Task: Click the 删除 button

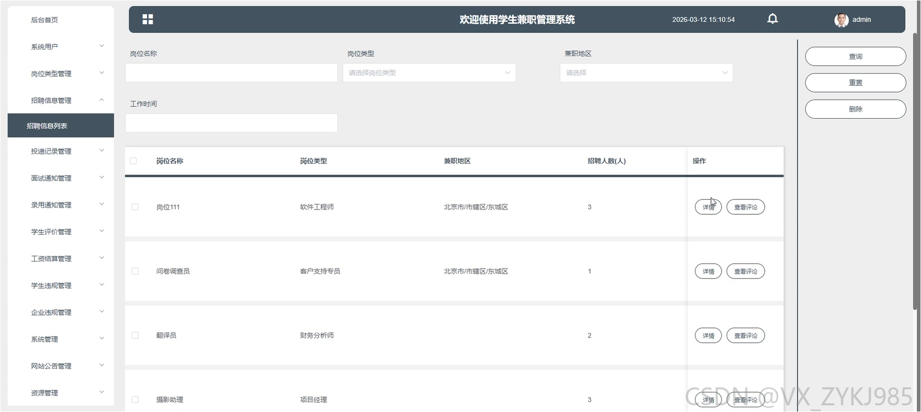Action: (855, 109)
